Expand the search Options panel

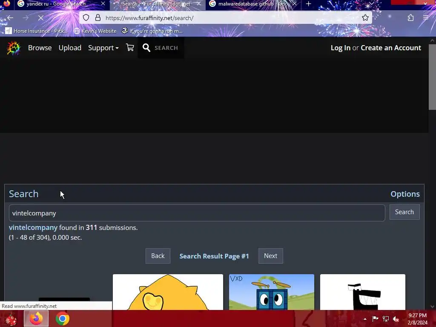(405, 194)
